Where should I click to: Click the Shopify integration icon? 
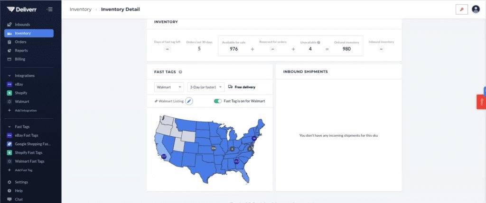pos(9,93)
